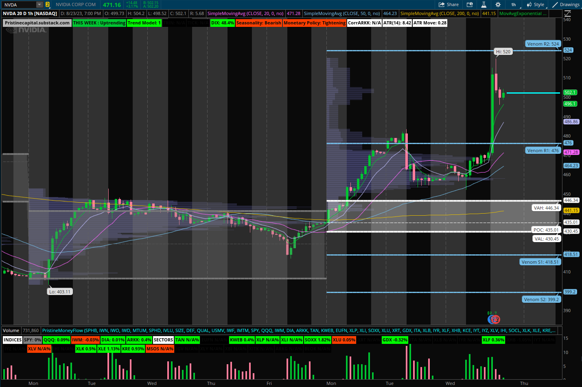Click the DIA: 0.01% label

[113, 340]
